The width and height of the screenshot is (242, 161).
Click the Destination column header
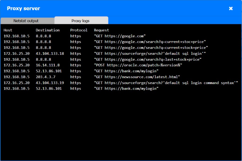48,30
